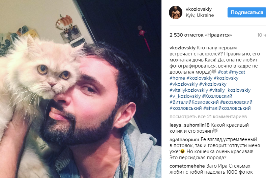Screen dimensions: 269x178
Task: Open the #home hashtag
Action: 177,78
